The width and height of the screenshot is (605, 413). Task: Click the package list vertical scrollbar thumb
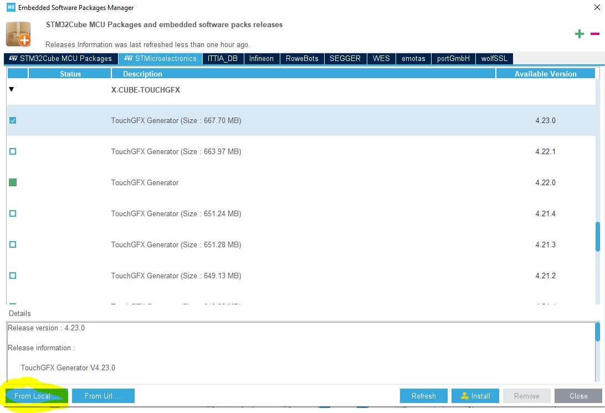pos(598,237)
